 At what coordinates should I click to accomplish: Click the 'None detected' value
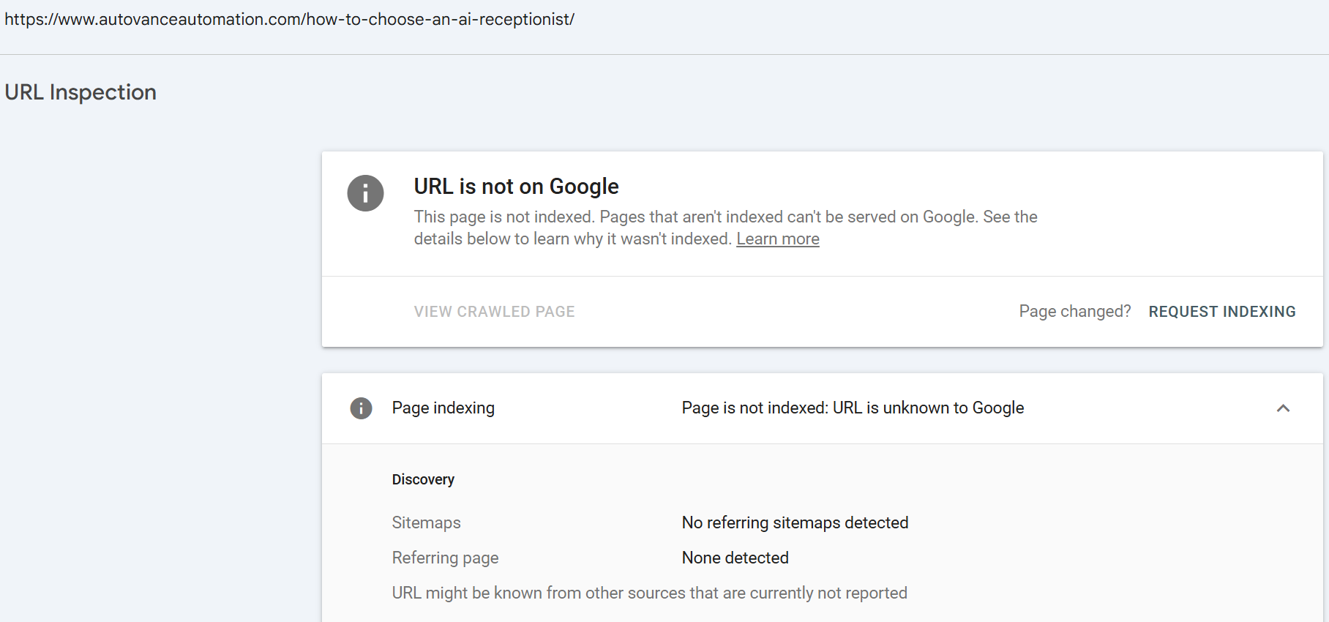pos(735,558)
